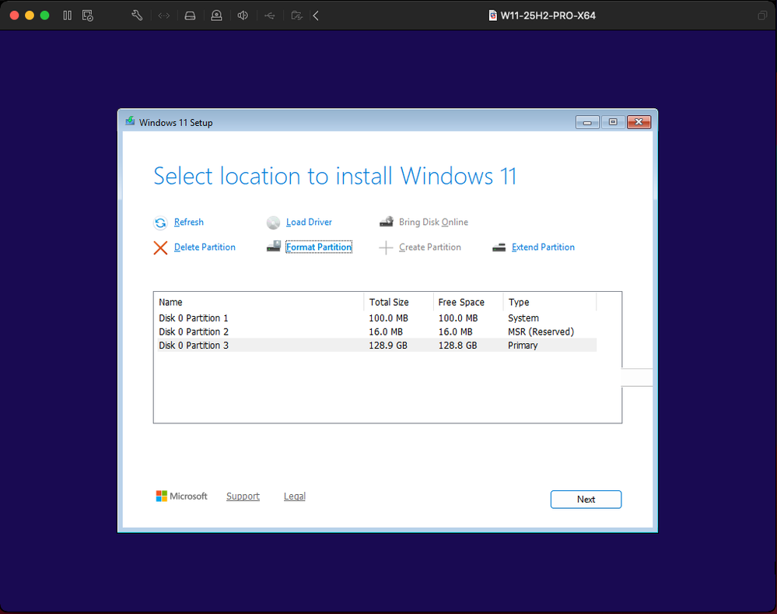
Task: Click the sound speaker icon in the VM toolbar
Action: click(243, 16)
